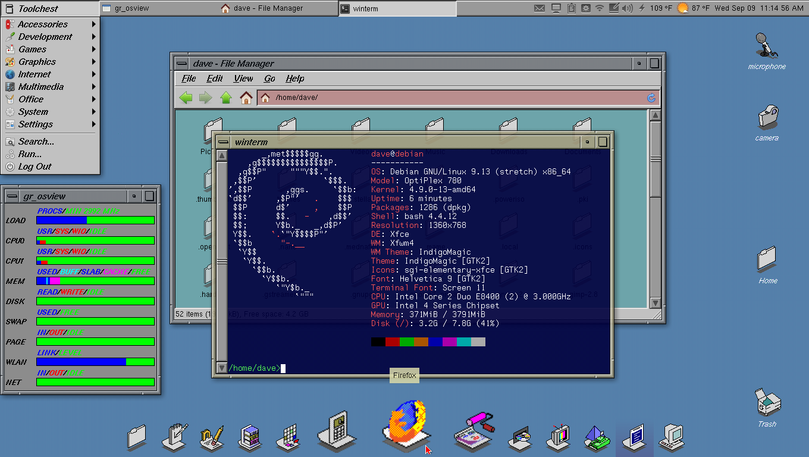809x457 pixels.
Task: Go up one folder in File Manager
Action: coord(226,98)
